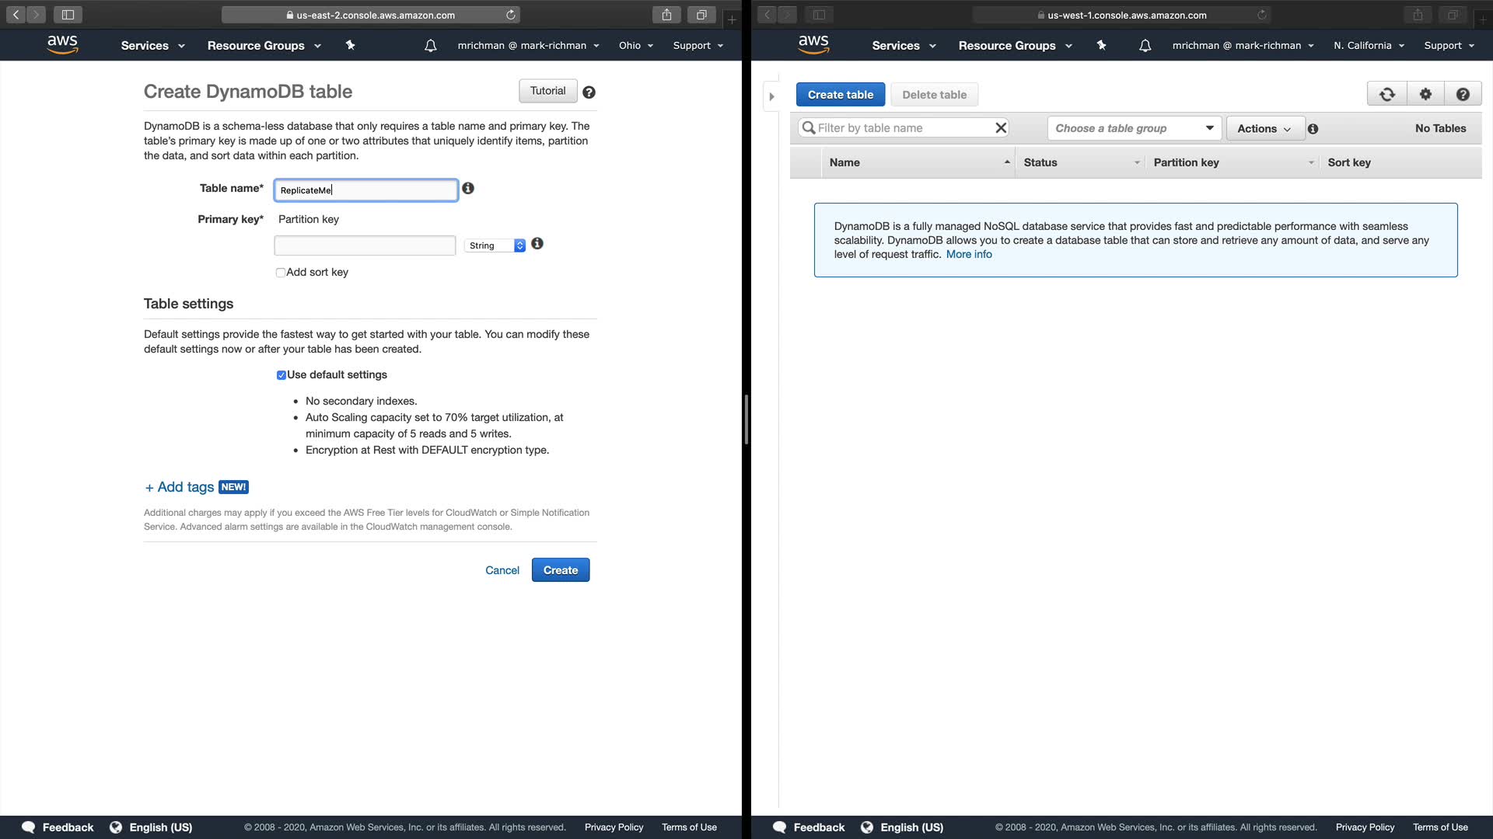This screenshot has height=839, width=1493.
Task: Click the More info link
Action: pos(968,255)
